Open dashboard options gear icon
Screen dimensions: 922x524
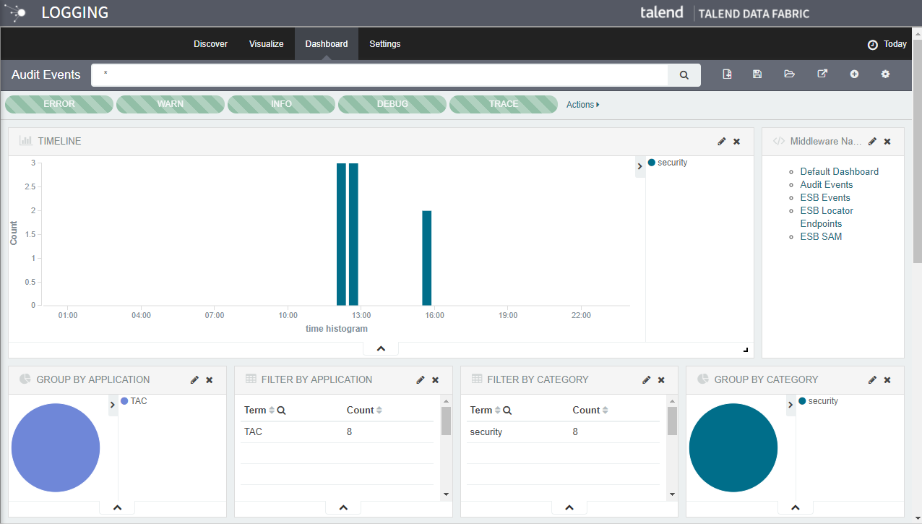coord(885,74)
